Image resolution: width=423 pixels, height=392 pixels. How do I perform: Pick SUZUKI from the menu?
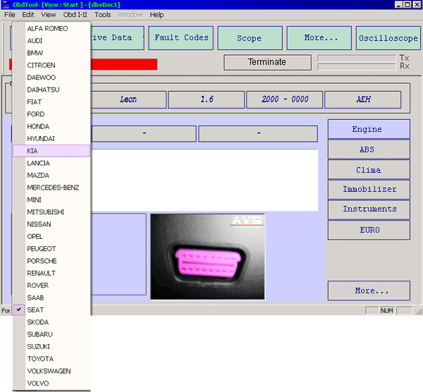[x=51, y=346]
